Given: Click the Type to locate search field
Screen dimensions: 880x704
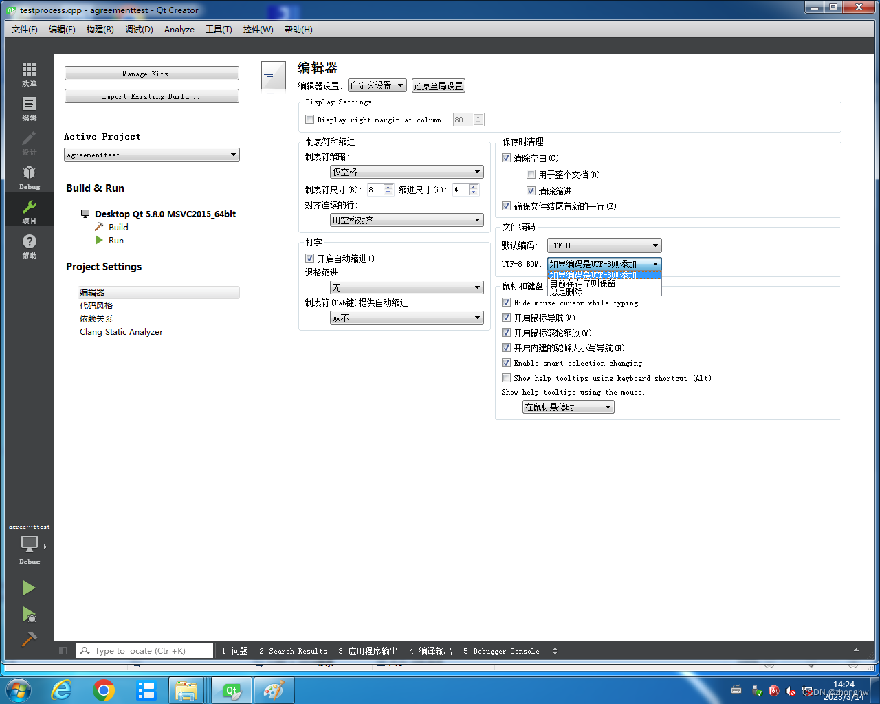Looking at the screenshot, I should tap(144, 650).
